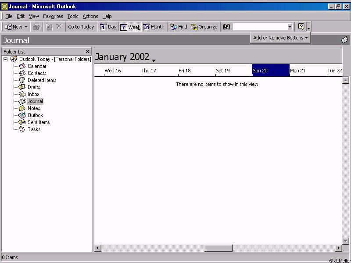Click the horizontal scroll right arrow

pyautogui.click(x=338, y=248)
